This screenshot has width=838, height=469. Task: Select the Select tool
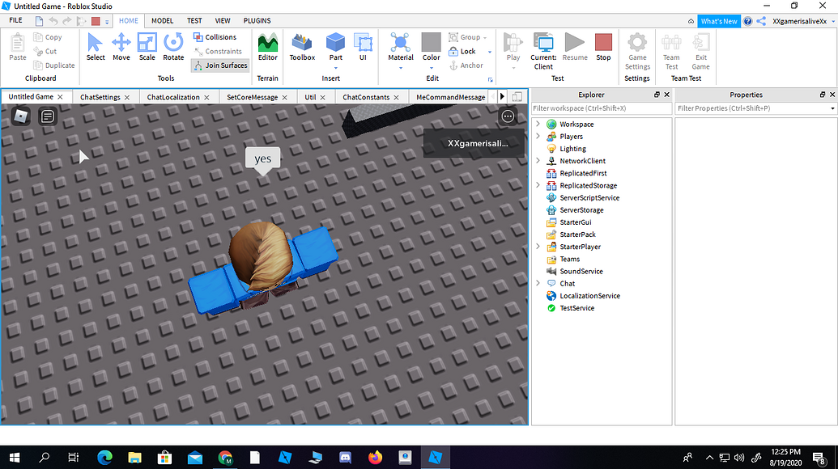95,47
